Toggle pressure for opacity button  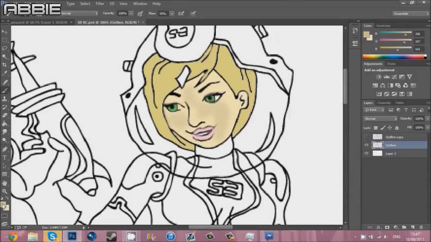pyautogui.click(x=140, y=14)
